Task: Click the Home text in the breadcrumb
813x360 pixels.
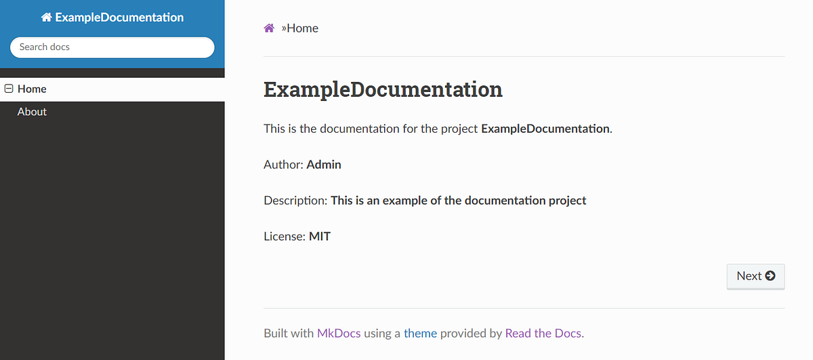Action: (x=302, y=28)
